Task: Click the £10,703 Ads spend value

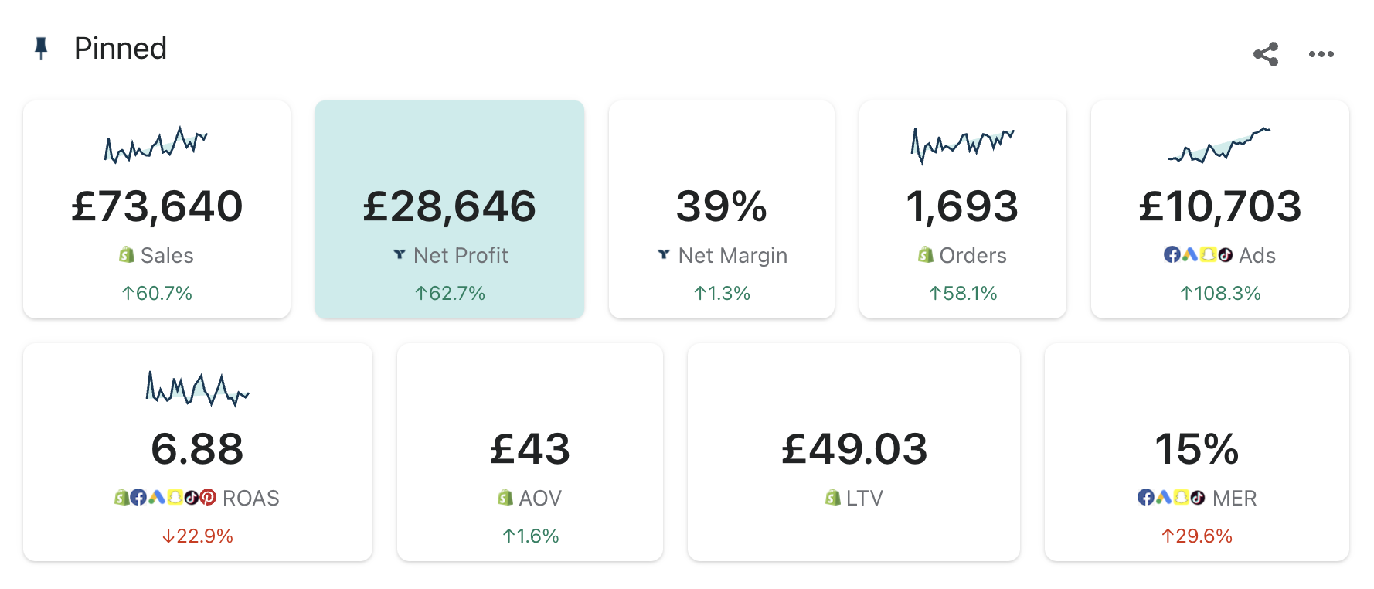Action: [x=1219, y=207]
